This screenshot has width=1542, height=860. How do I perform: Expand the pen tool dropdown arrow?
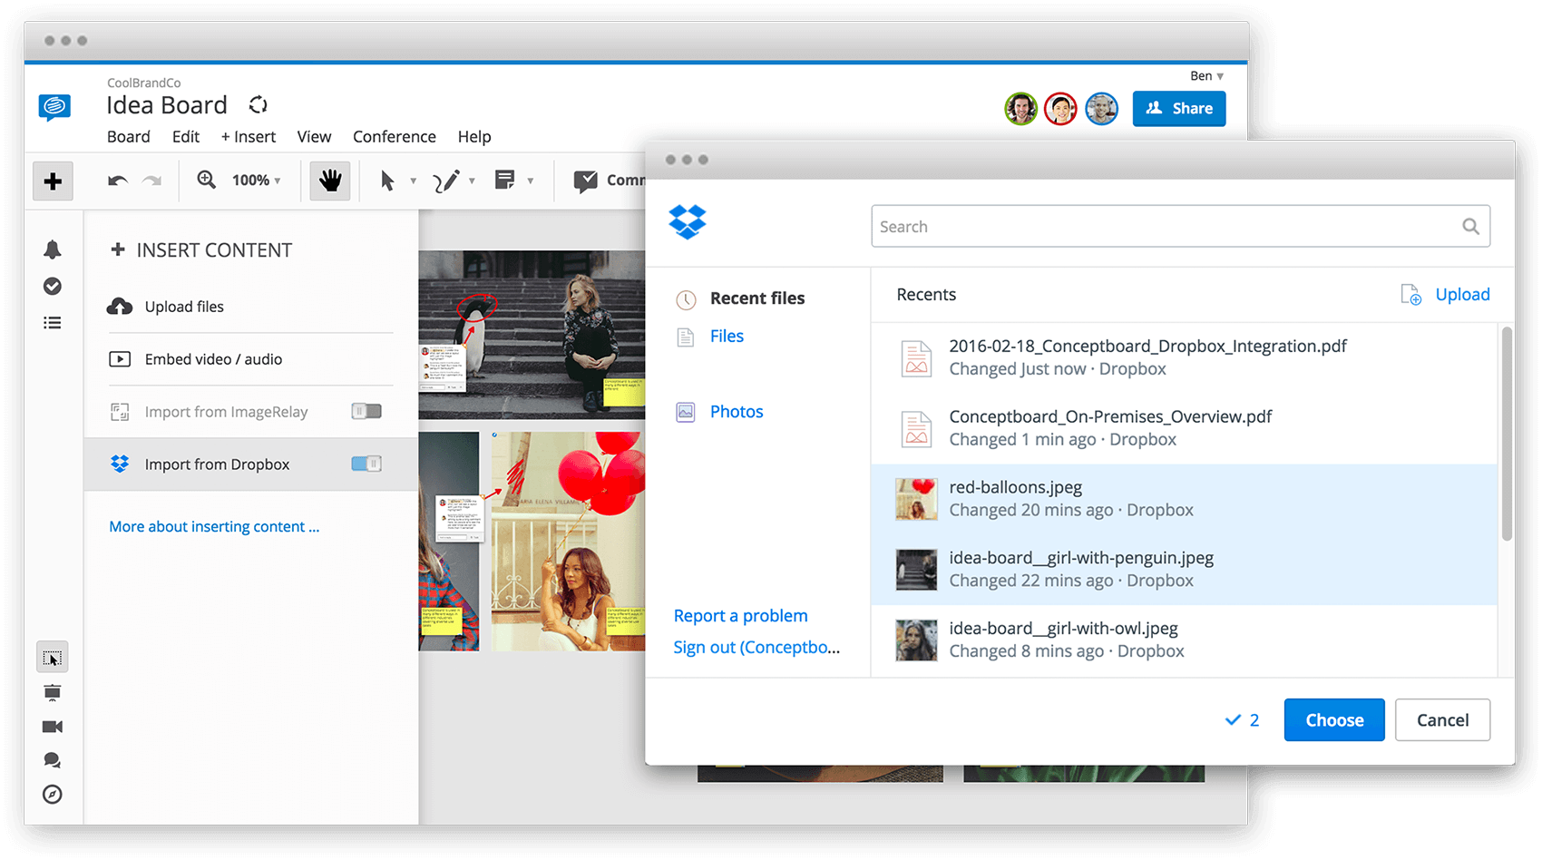pyautogui.click(x=472, y=181)
